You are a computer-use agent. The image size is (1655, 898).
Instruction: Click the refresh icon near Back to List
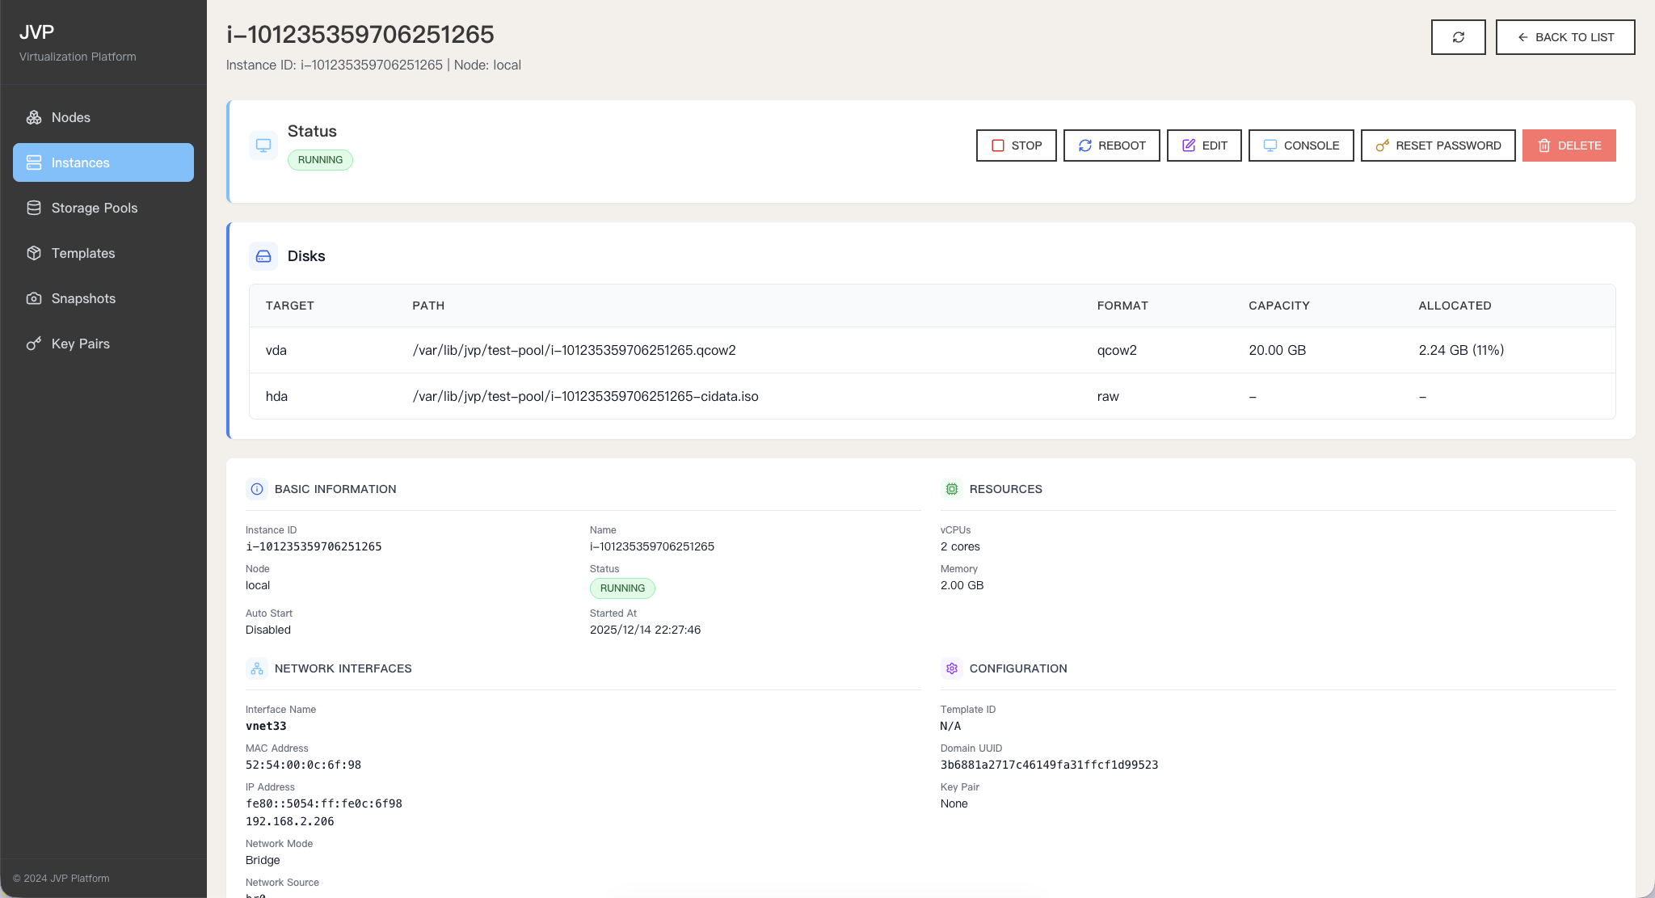[x=1458, y=36]
